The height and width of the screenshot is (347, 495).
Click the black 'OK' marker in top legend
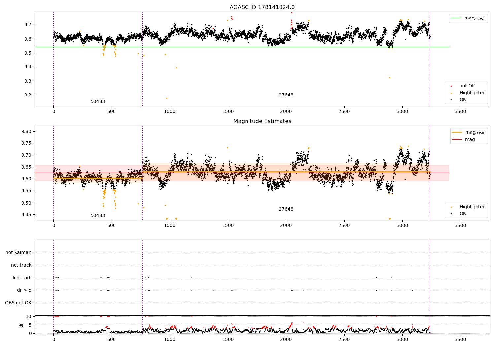pos(451,100)
